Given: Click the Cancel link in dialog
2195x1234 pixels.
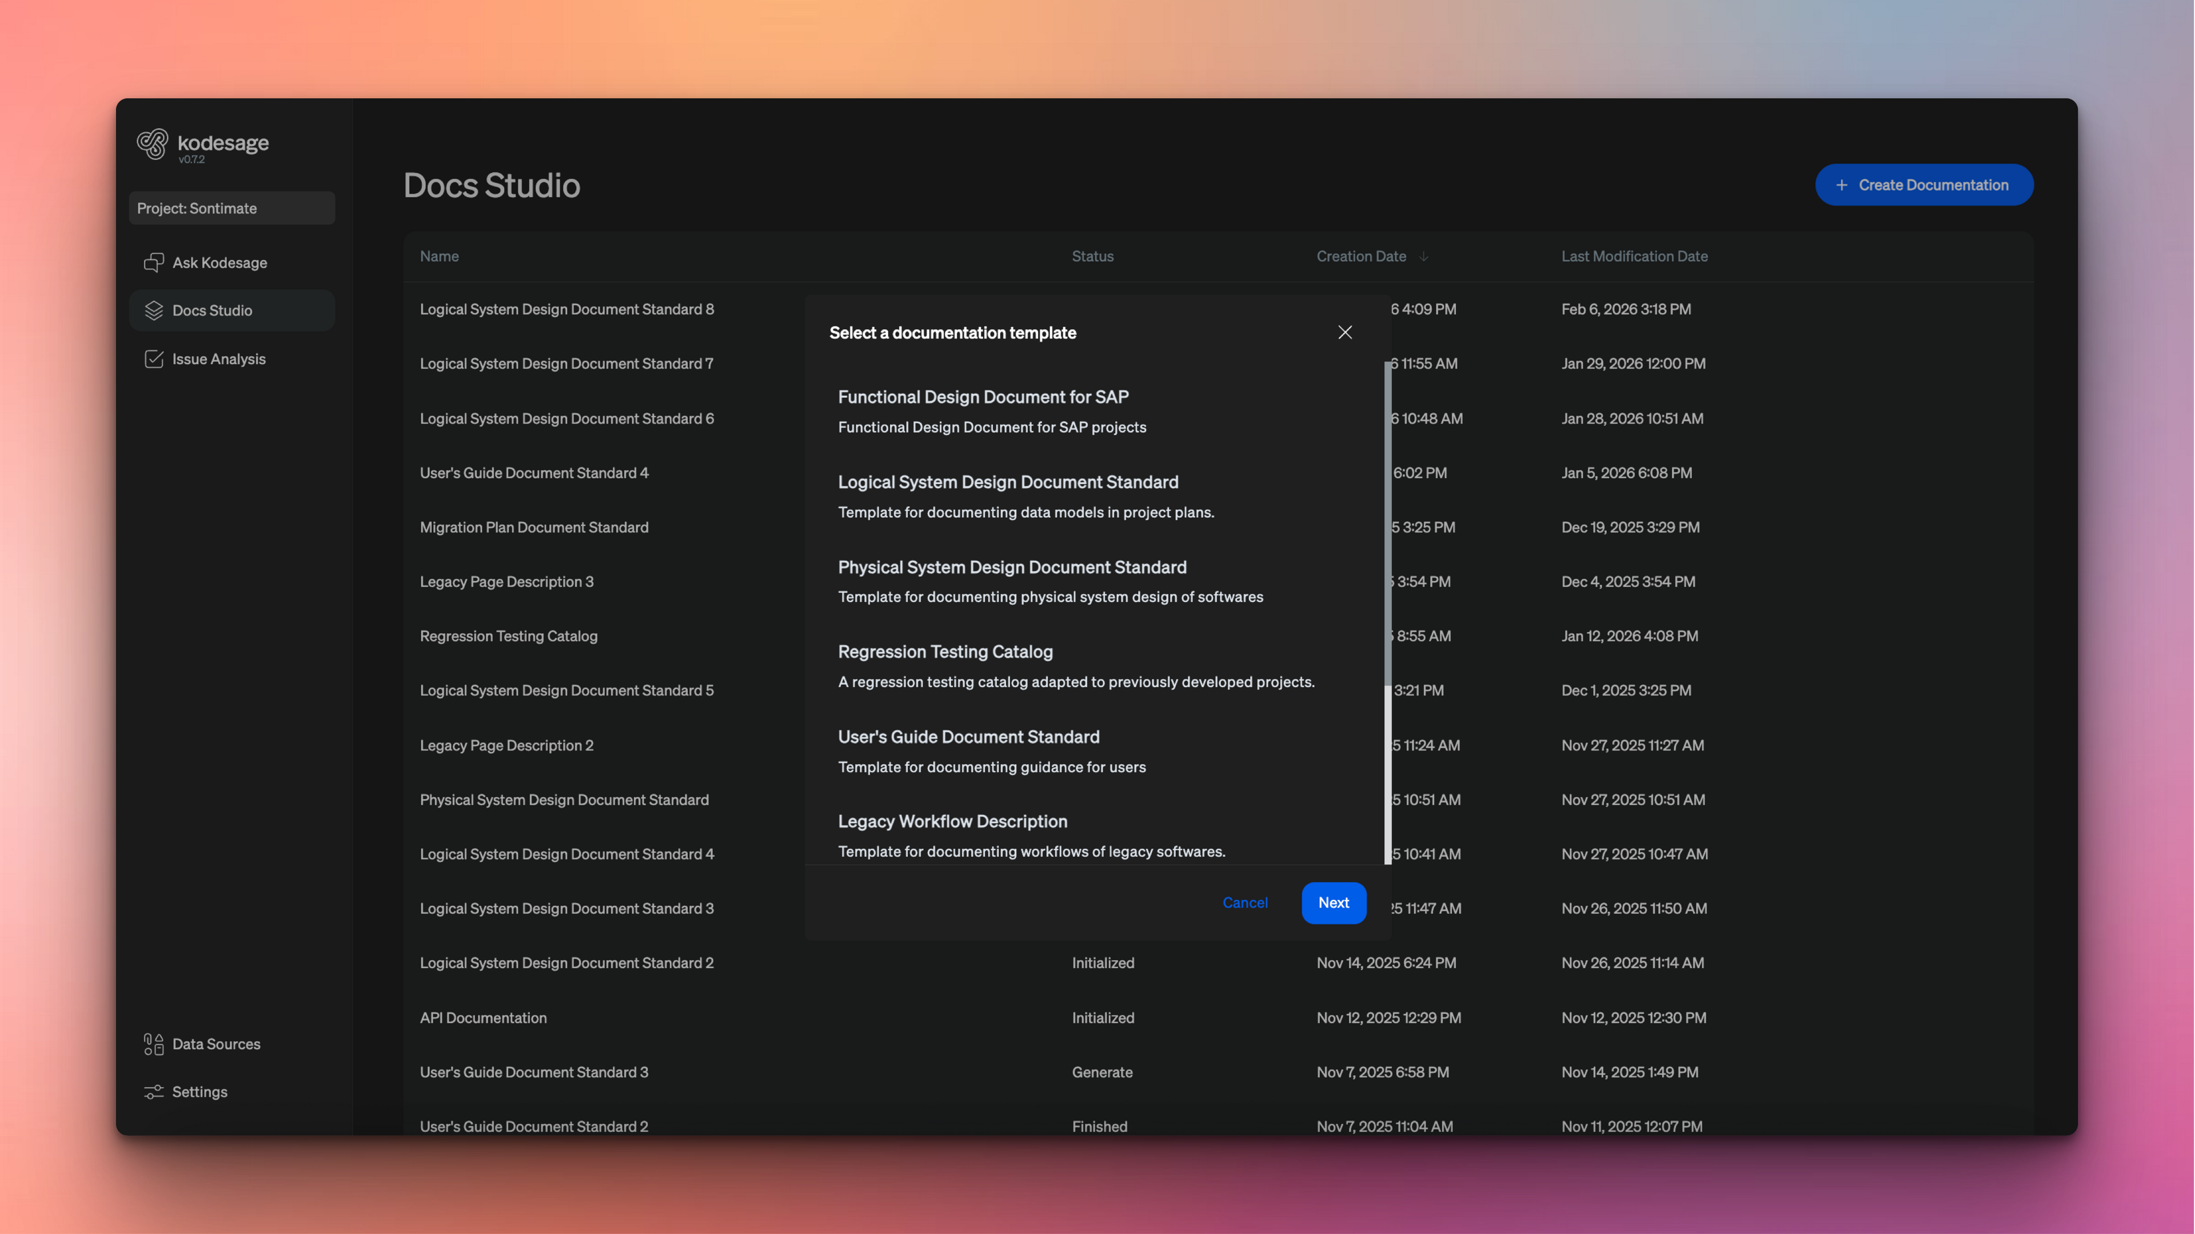Looking at the screenshot, I should (1244, 902).
